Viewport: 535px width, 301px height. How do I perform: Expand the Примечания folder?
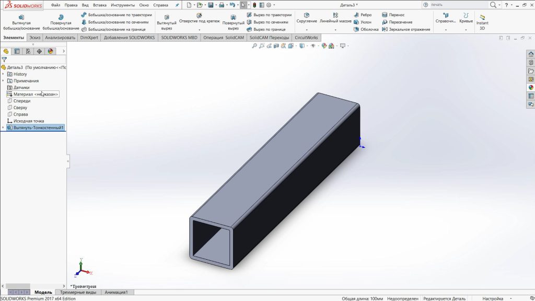3,81
